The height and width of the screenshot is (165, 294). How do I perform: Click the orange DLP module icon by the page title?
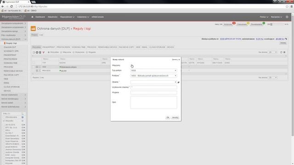click(33, 28)
